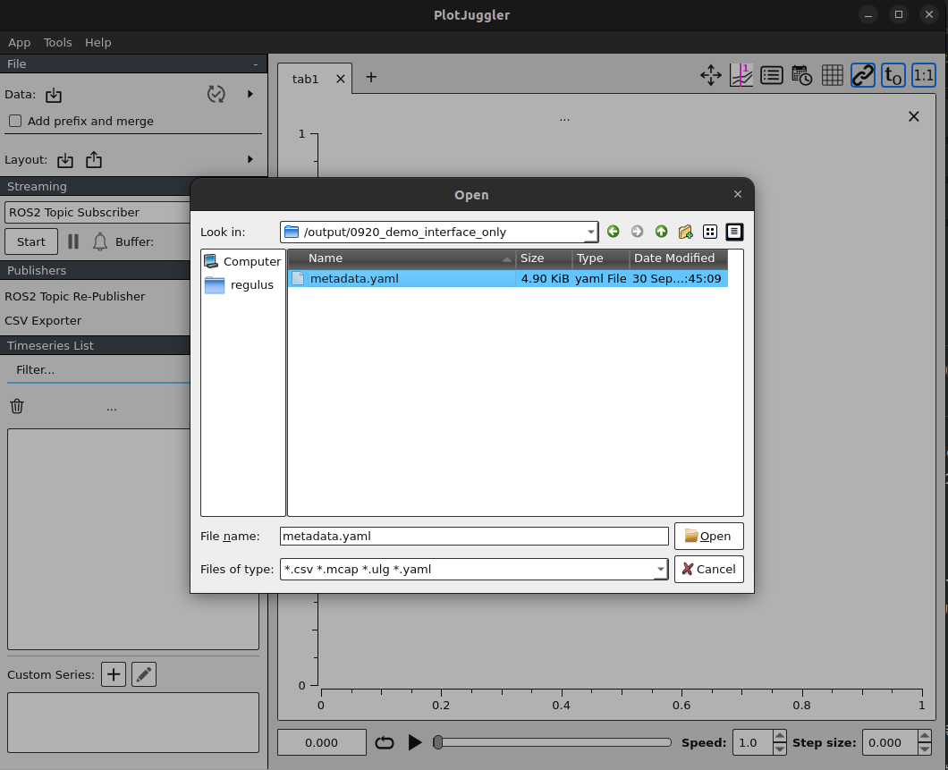Open the Files of type dropdown
The width and height of the screenshot is (948, 770).
[x=474, y=570]
